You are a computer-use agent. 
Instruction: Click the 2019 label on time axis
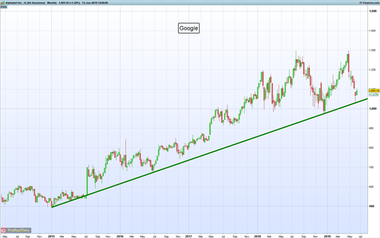327,236
